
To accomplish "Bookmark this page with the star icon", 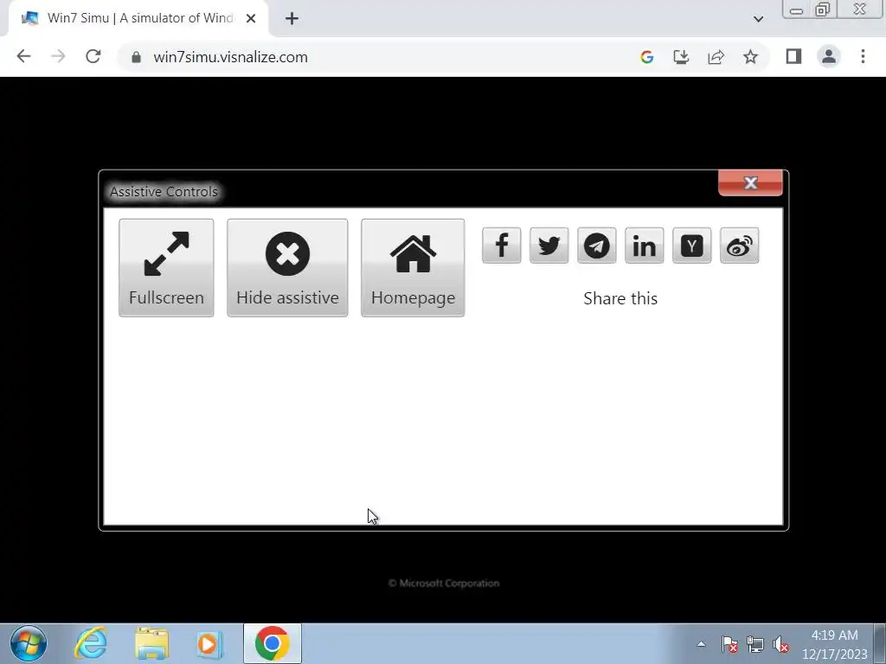I will click(750, 56).
